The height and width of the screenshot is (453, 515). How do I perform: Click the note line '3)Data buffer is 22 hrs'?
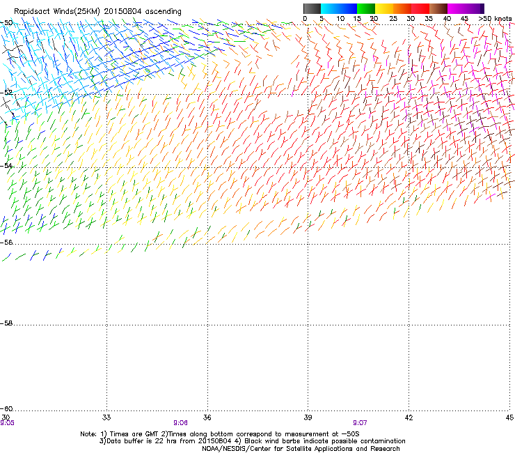[252, 441]
